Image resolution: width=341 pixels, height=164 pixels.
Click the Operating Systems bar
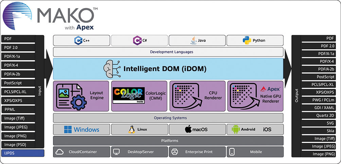(x=168, y=118)
